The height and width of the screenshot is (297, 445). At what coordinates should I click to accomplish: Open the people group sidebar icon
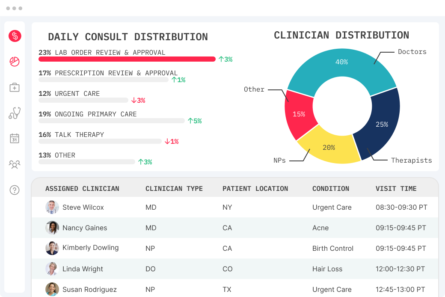(x=15, y=164)
